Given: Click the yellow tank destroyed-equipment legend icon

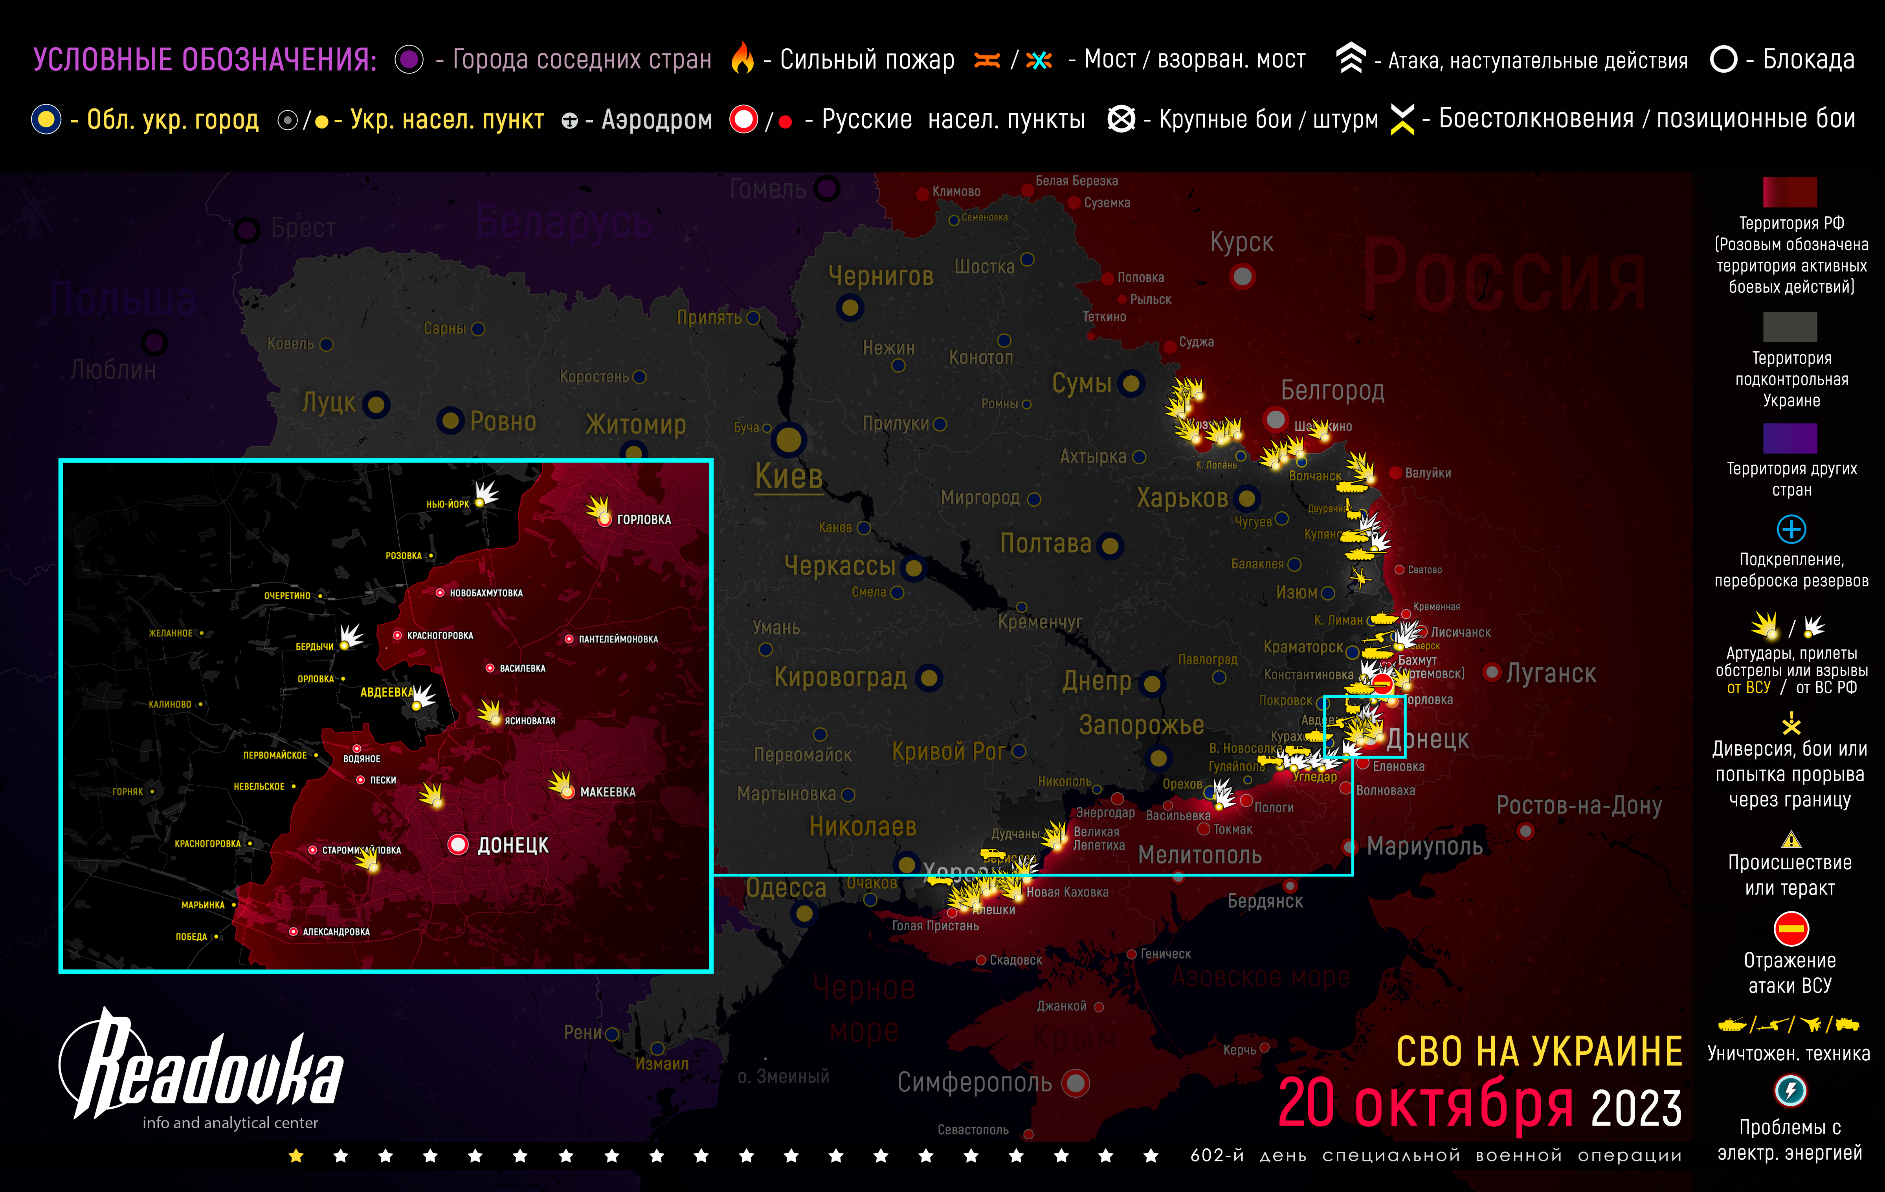Looking at the screenshot, I should pyautogui.click(x=1733, y=1024).
